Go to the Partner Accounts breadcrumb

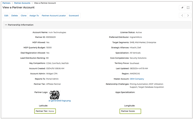pyautogui.click(x=22, y=3)
